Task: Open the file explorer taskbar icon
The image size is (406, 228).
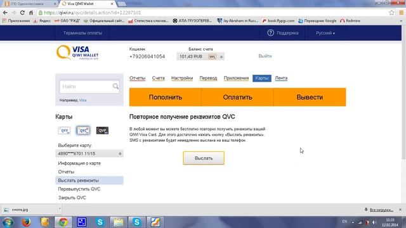Action: [x=119, y=222]
